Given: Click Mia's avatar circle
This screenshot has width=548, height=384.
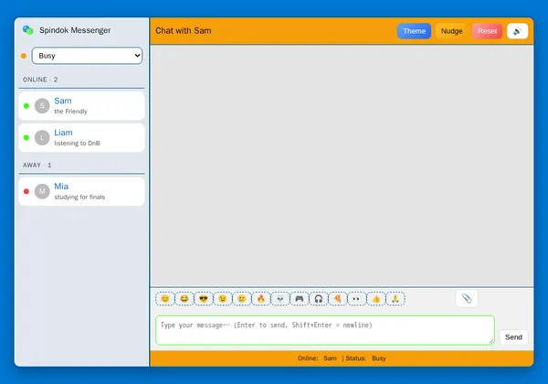Looking at the screenshot, I should click(42, 191).
